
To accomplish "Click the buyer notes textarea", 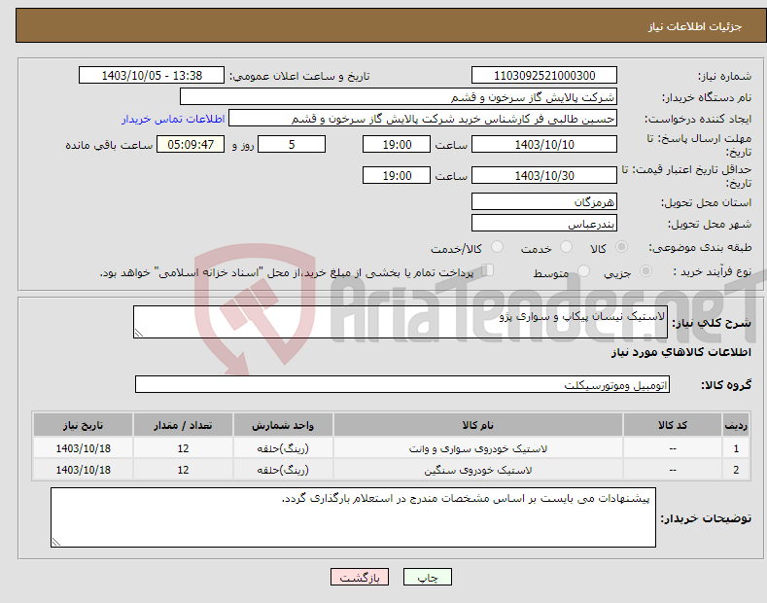I will coord(353,517).
